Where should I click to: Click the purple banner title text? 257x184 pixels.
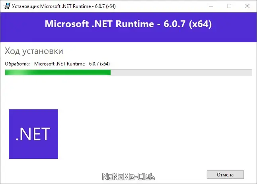[128, 24]
